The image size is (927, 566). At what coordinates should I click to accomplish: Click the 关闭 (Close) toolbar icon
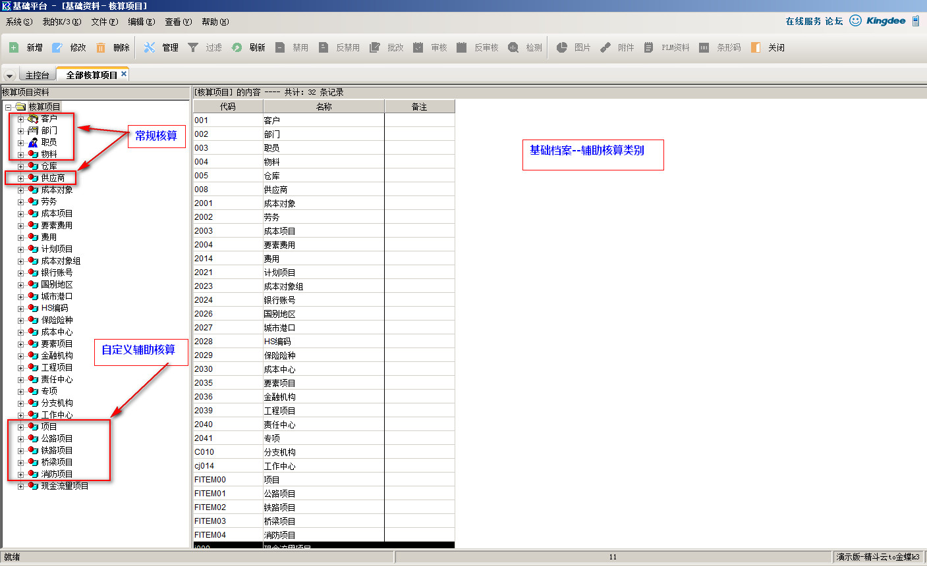[756, 47]
